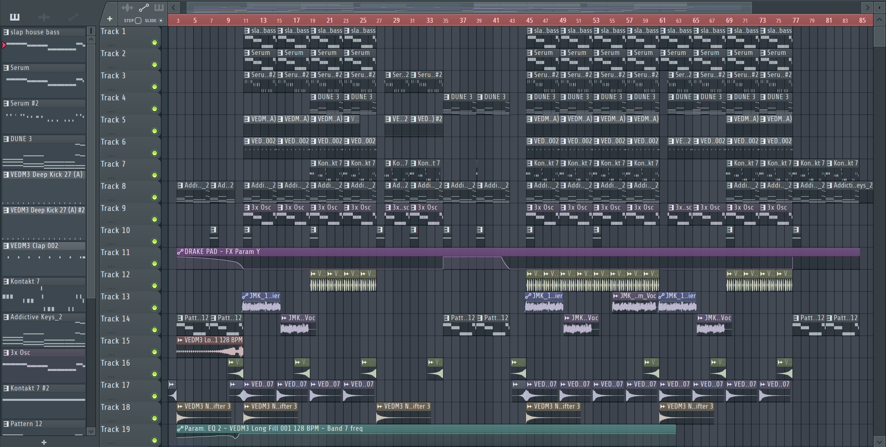Show automation clips in the picker panel
Viewport: 886px width, 447px height.
pos(73,17)
